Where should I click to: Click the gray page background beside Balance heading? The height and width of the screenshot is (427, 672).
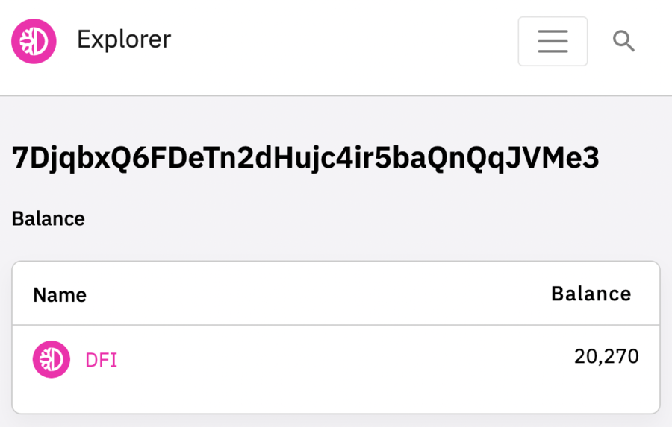[x=373, y=218]
